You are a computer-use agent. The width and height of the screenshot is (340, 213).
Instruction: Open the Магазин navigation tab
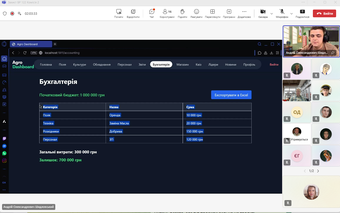[182, 65]
